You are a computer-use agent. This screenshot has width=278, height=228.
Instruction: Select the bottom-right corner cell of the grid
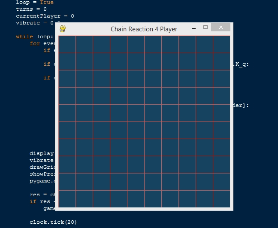click(221, 199)
